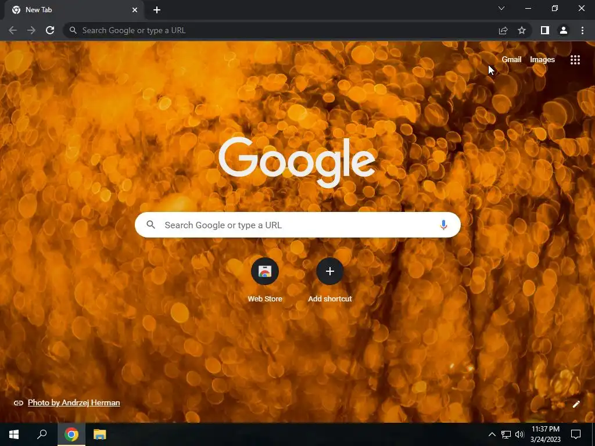
Task: Open Chrome's three-dot menu
Action: coord(582,30)
